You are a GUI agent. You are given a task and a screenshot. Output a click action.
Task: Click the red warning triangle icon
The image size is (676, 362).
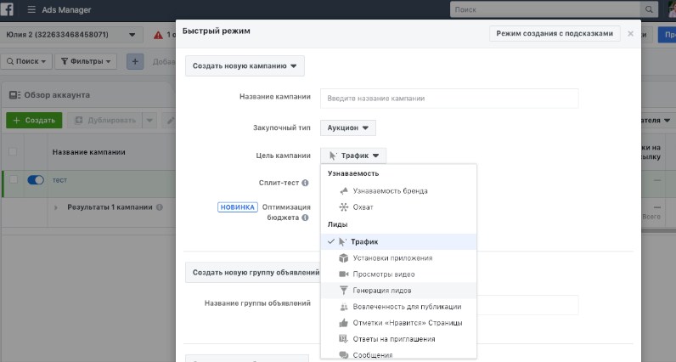click(x=158, y=35)
